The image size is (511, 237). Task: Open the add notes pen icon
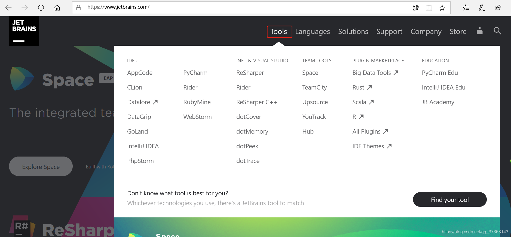click(x=482, y=8)
